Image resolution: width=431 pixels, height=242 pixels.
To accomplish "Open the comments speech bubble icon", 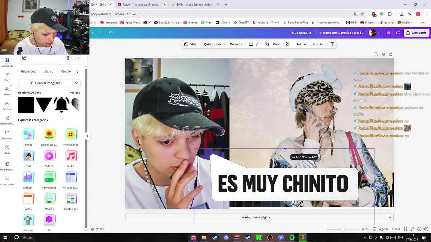I will (398, 33).
